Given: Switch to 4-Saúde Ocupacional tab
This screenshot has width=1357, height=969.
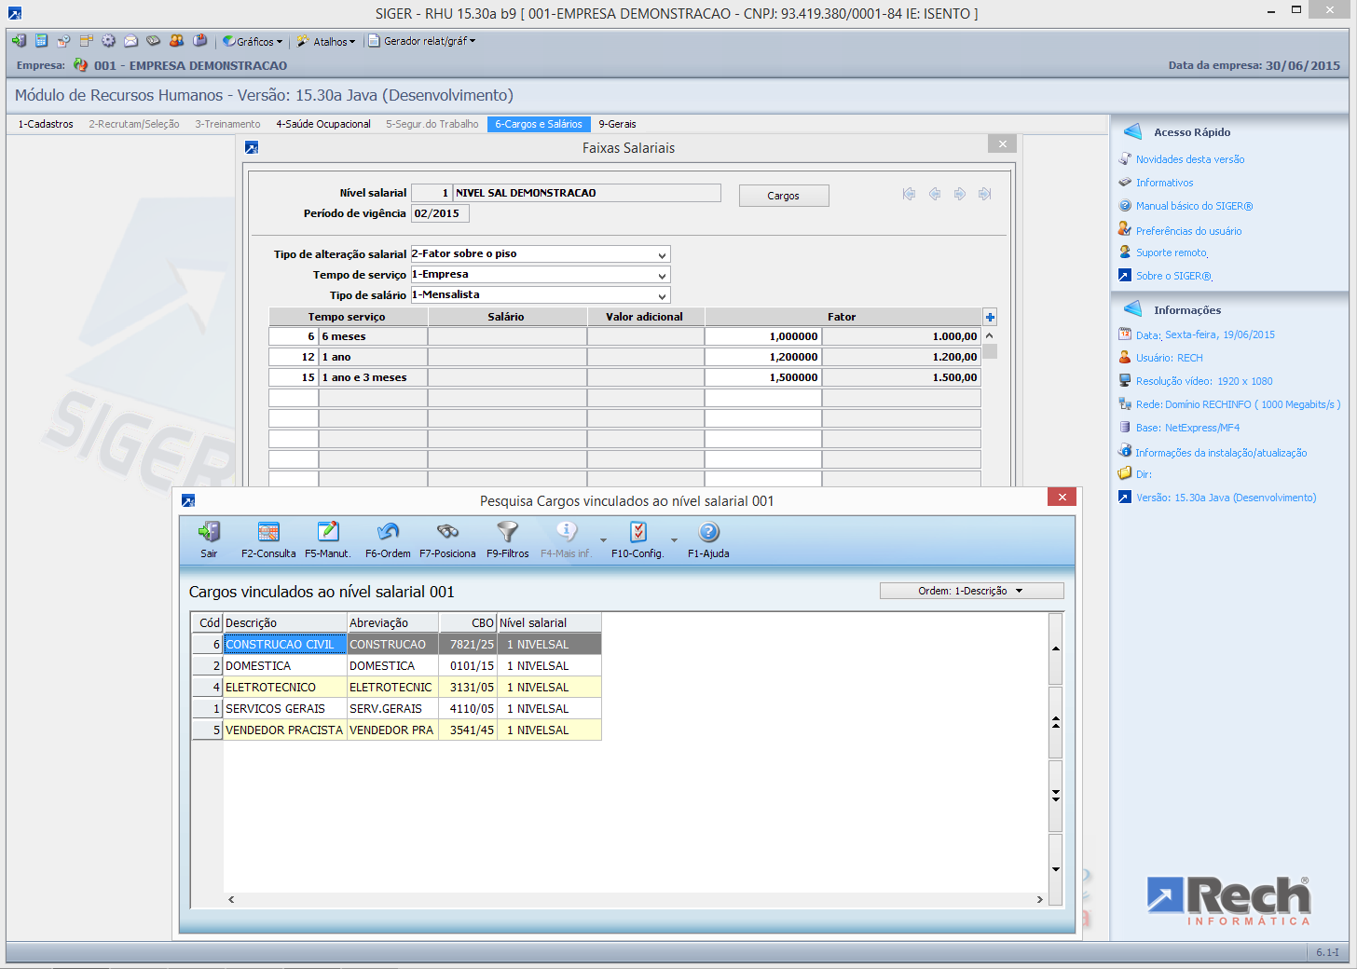Looking at the screenshot, I should (322, 124).
